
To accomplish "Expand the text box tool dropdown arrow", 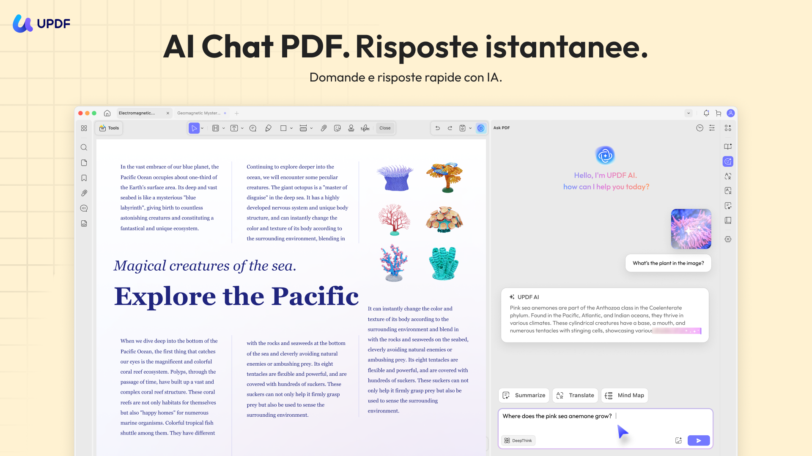I will pos(242,128).
